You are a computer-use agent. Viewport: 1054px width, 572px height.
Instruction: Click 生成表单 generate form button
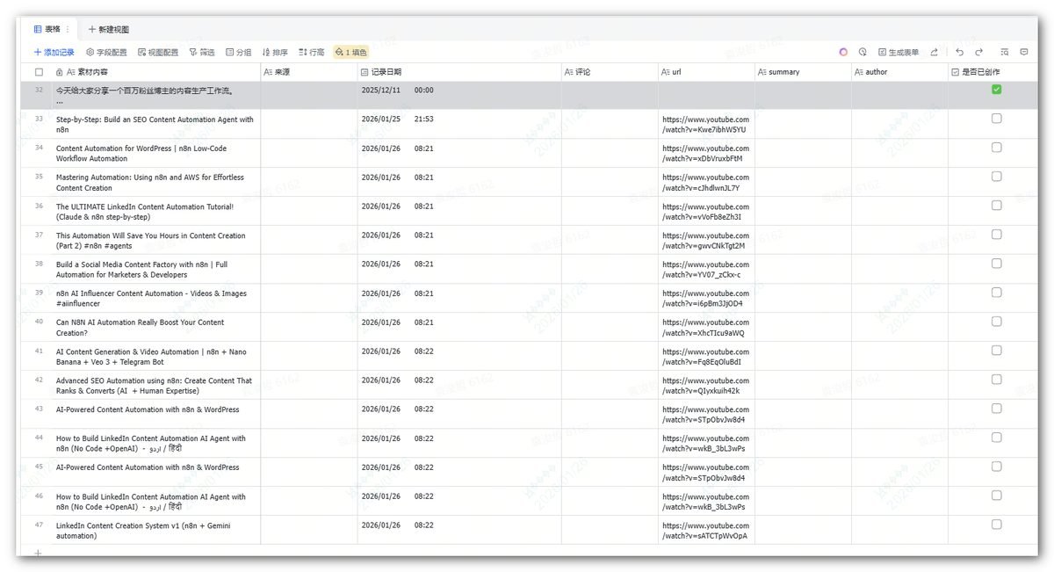pos(899,53)
